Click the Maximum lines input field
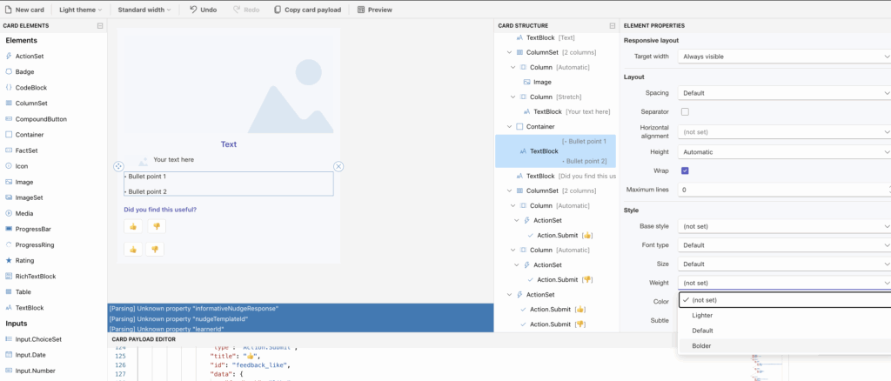The width and height of the screenshot is (891, 381). (x=784, y=190)
